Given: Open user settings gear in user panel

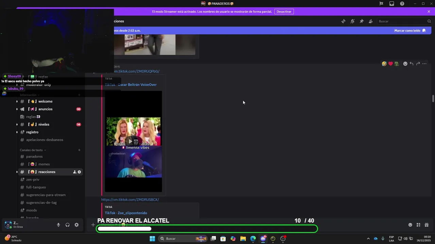Looking at the screenshot, I should tap(76, 225).
